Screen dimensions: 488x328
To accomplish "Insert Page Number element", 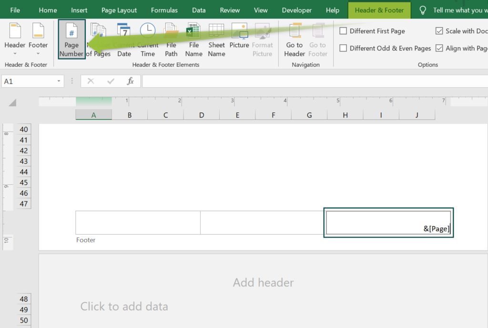I will (71, 40).
